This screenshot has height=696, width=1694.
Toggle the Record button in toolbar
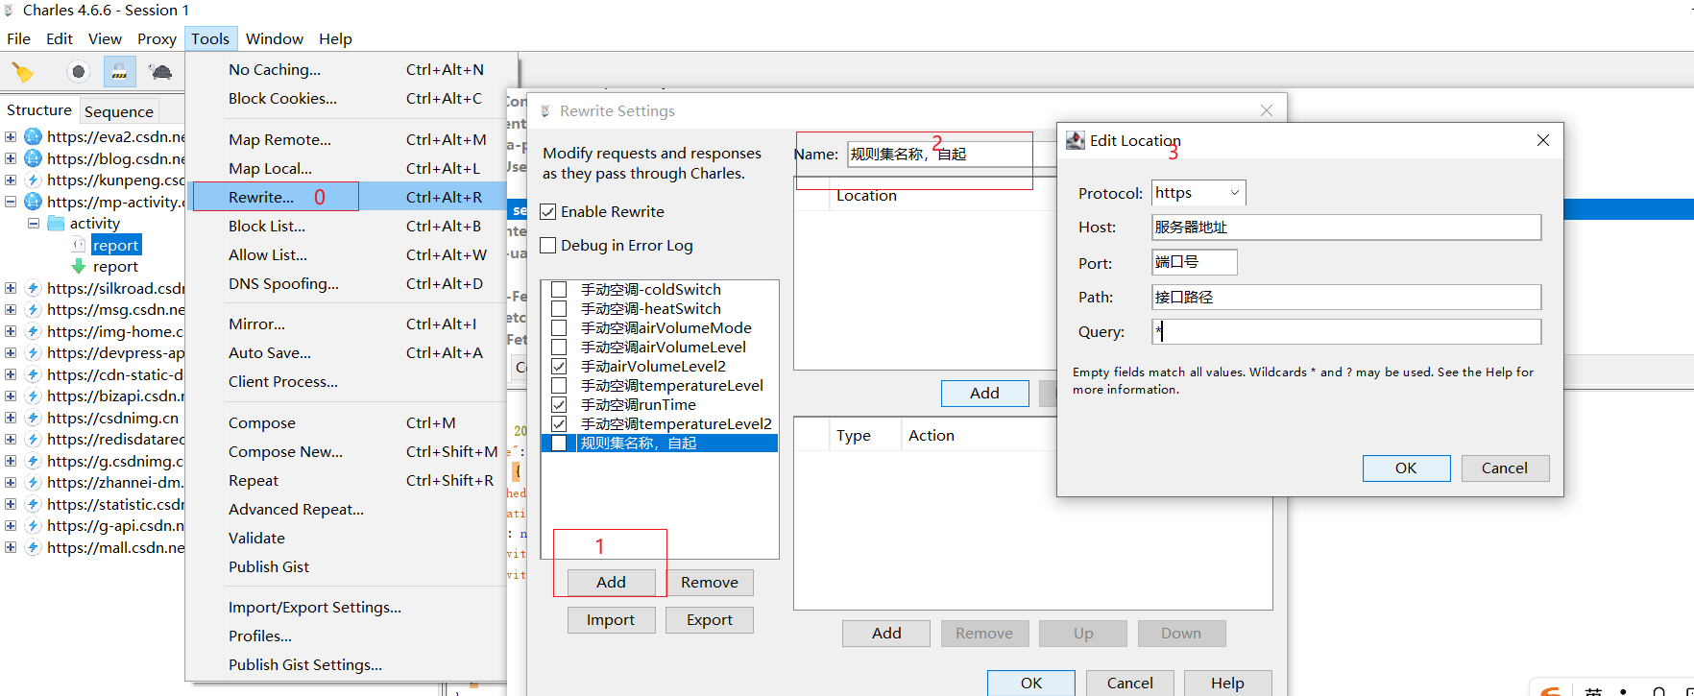(x=79, y=72)
